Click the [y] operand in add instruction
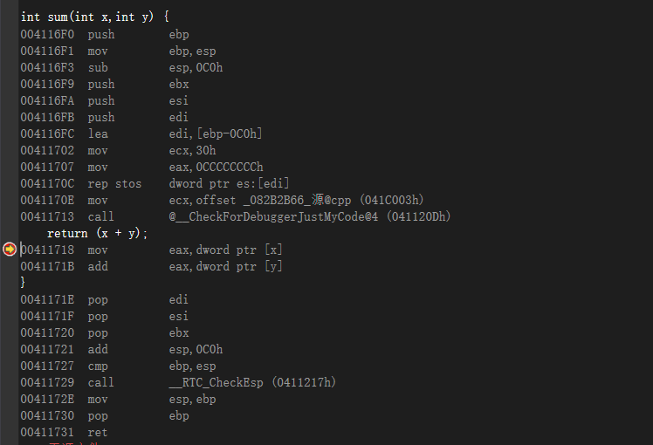Image resolution: width=653 pixels, height=445 pixels. [x=273, y=266]
